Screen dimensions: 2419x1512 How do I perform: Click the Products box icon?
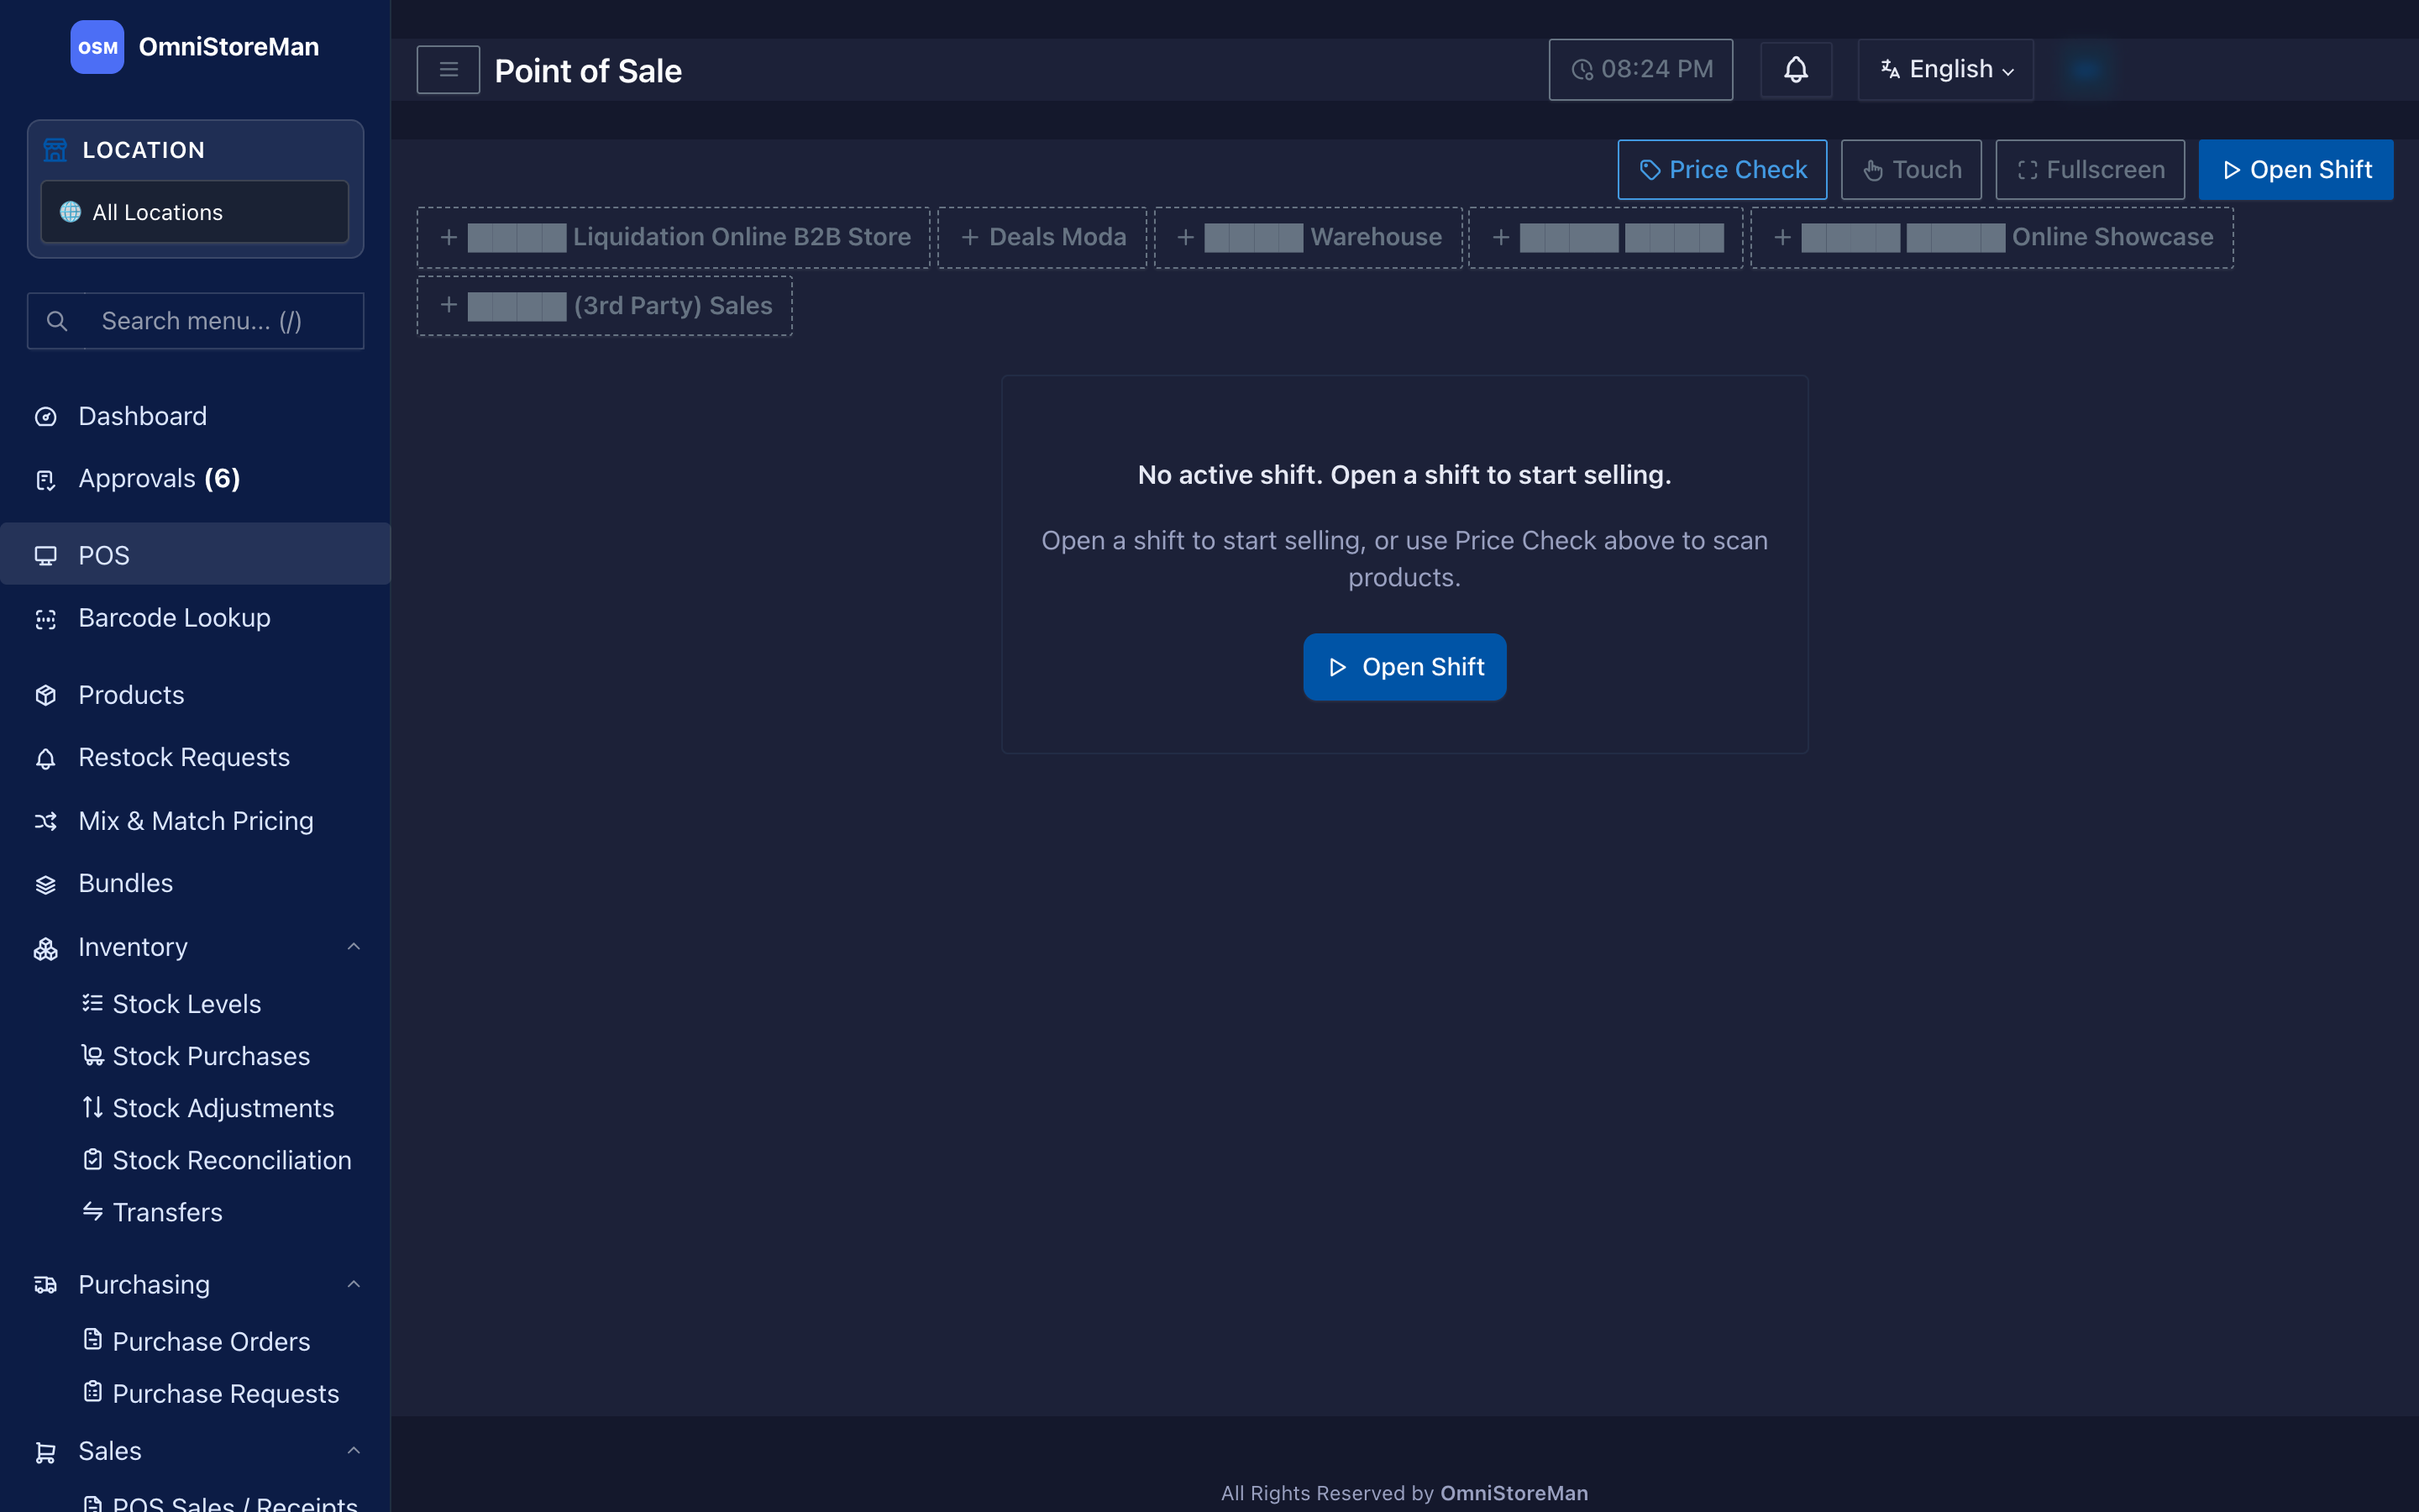pyautogui.click(x=46, y=695)
